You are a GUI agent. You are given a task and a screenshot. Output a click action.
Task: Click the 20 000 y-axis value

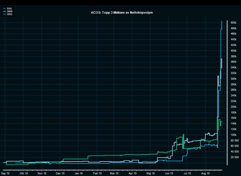tap(235, 157)
